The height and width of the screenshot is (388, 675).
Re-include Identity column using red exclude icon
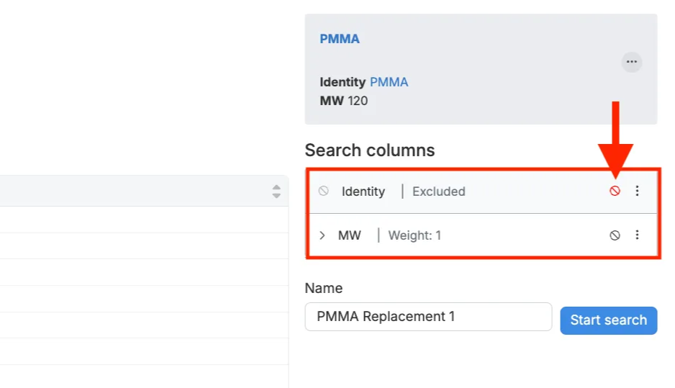(x=615, y=191)
